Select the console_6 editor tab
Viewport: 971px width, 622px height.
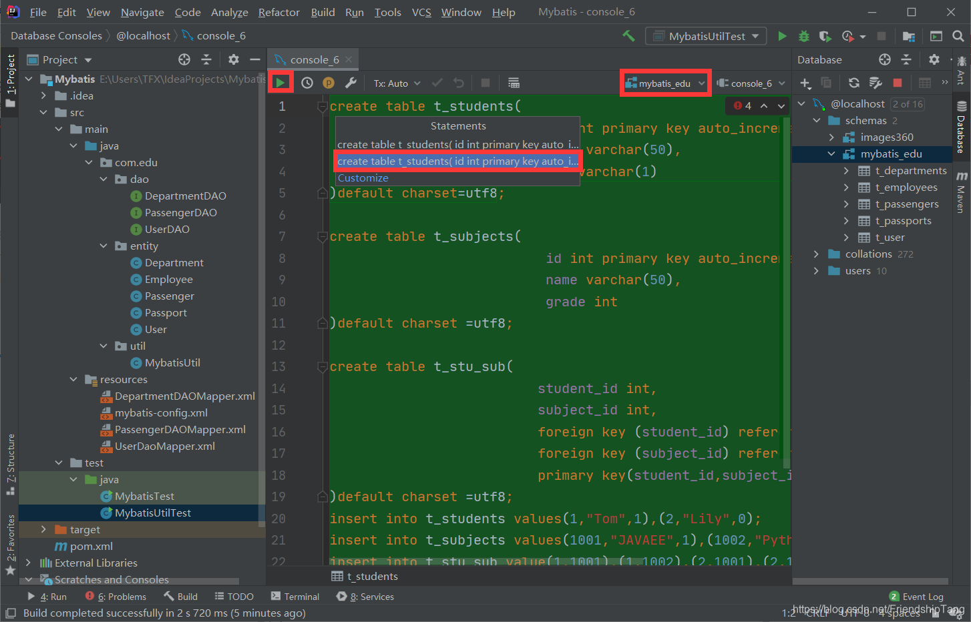pyautogui.click(x=314, y=60)
